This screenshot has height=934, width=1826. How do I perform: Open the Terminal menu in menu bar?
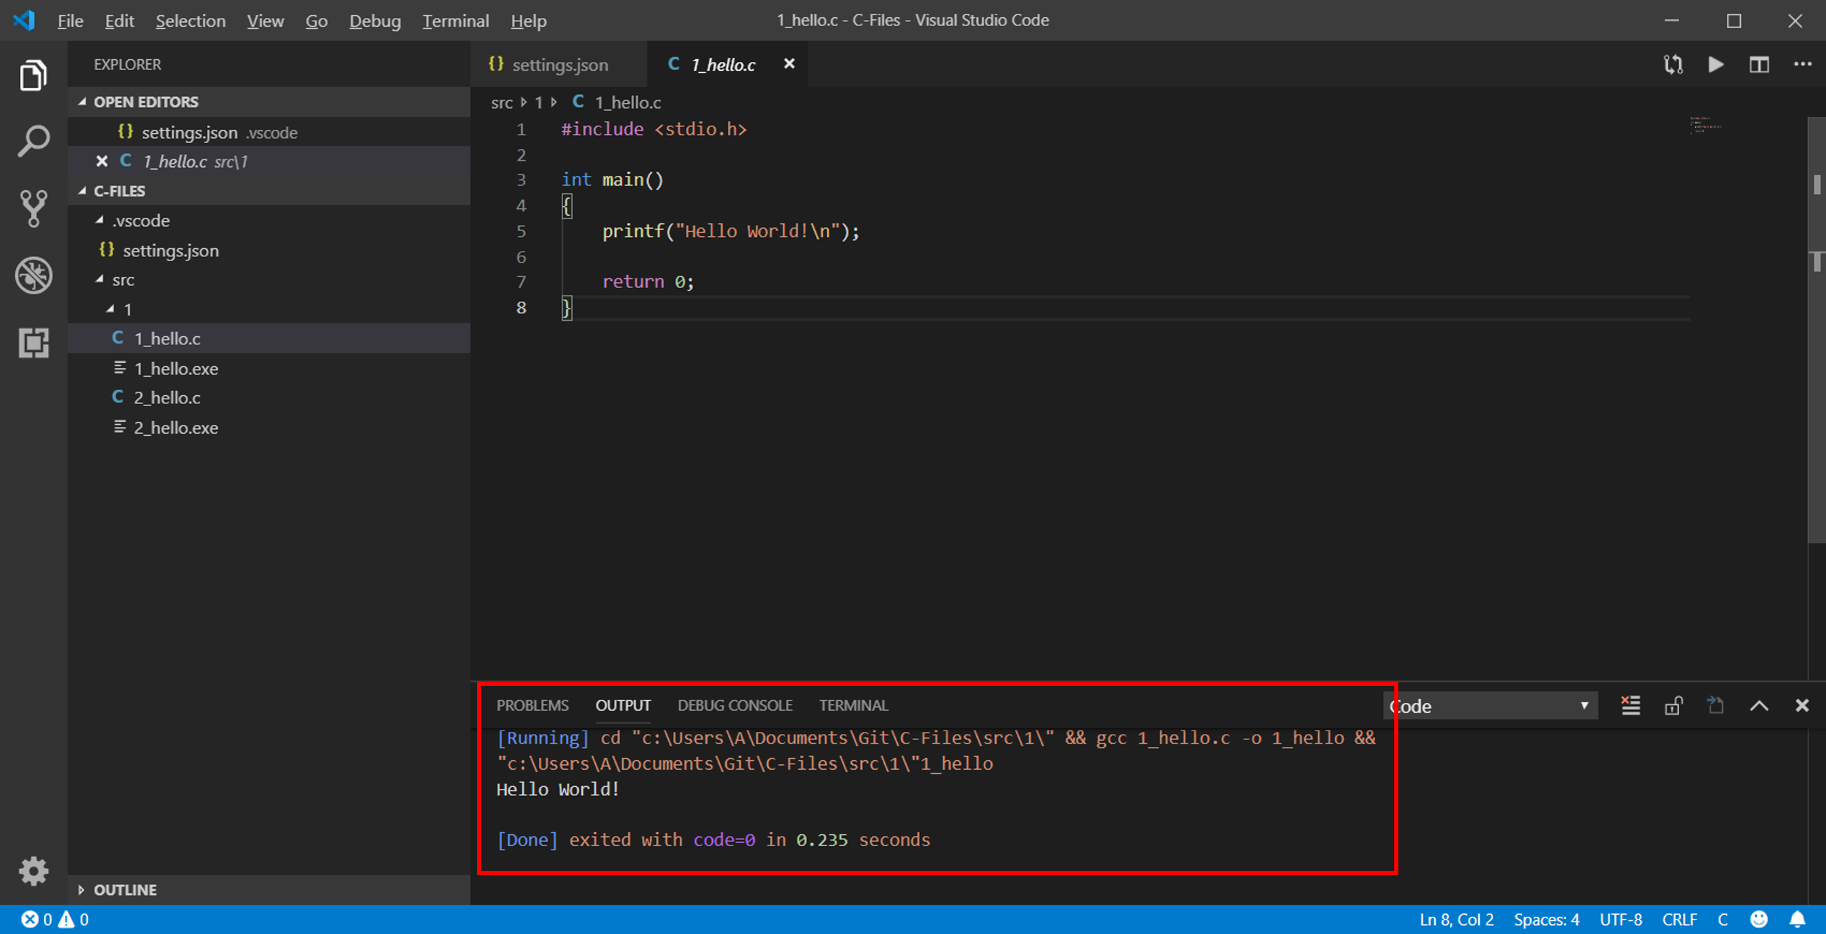click(x=455, y=21)
